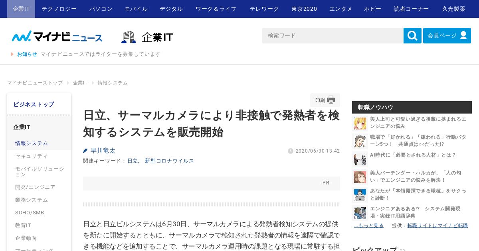Open the モバイル navigation tab

pos(136,9)
